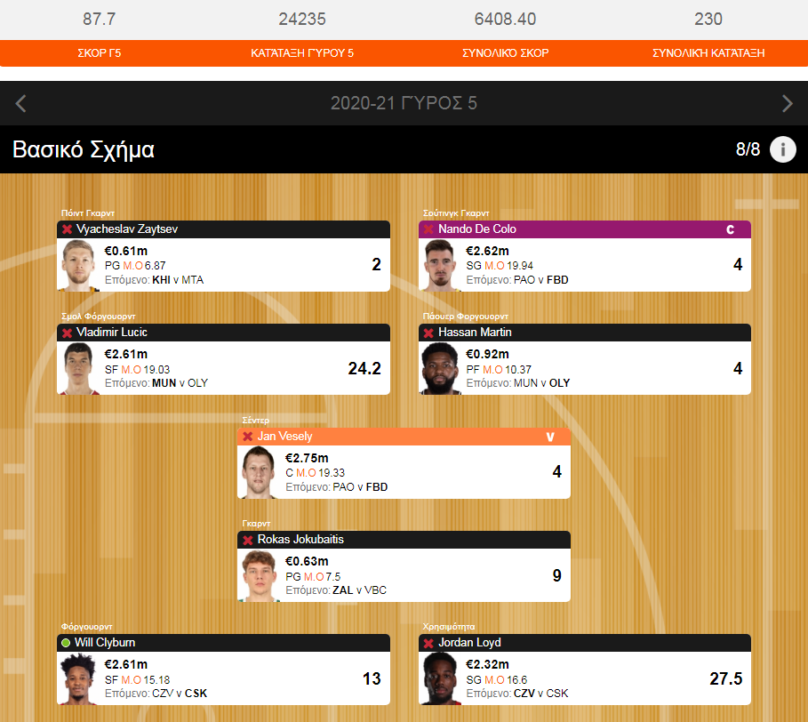This screenshot has width=808, height=722.
Task: Go to previous round with left arrow
Action: click(x=20, y=103)
